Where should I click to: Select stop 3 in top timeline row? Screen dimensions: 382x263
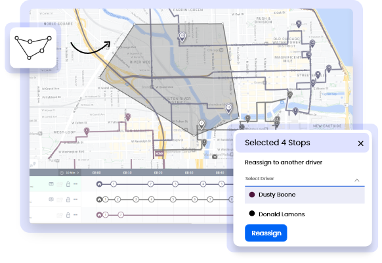[175, 184]
